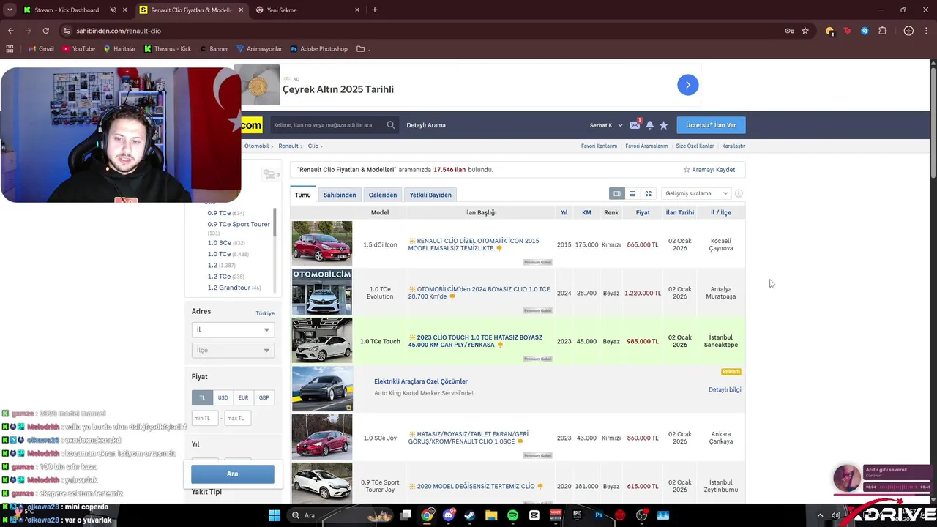
Task: Click the sorting info icon
Action: pyautogui.click(x=739, y=193)
